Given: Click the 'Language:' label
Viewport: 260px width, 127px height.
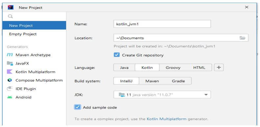Looking at the screenshot, I should point(85,68).
